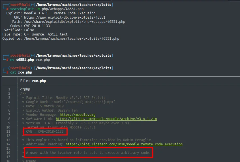Viewport: 240px width, 162px height.
Task: Click line number 14 in the gutter
Action: tap(8, 144)
